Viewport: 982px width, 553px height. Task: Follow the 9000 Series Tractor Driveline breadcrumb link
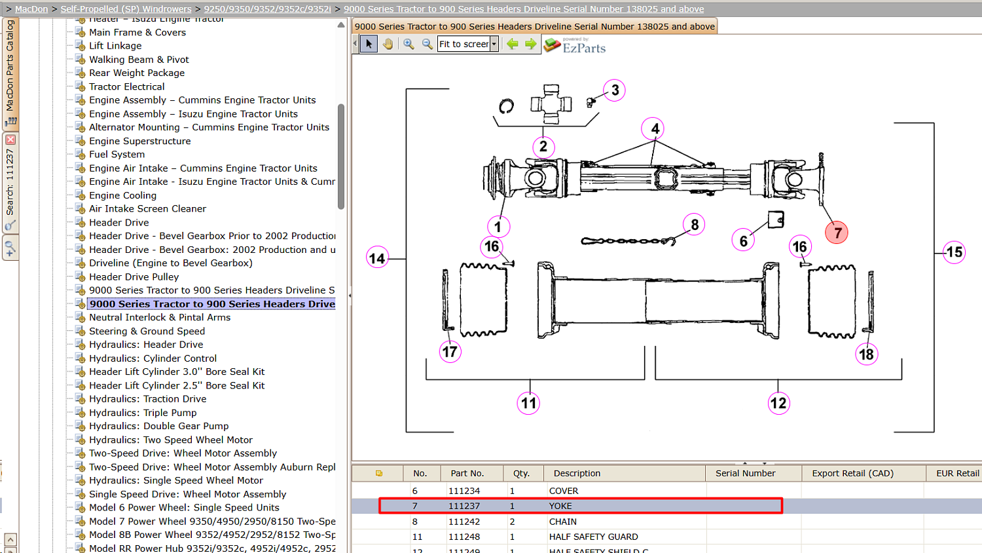point(524,9)
